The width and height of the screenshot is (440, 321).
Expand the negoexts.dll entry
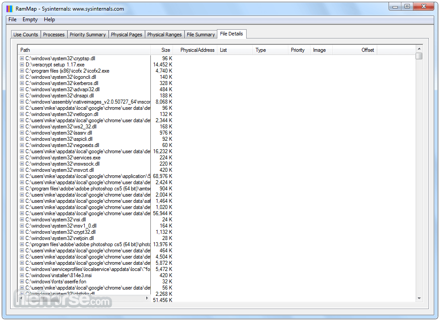22,145
